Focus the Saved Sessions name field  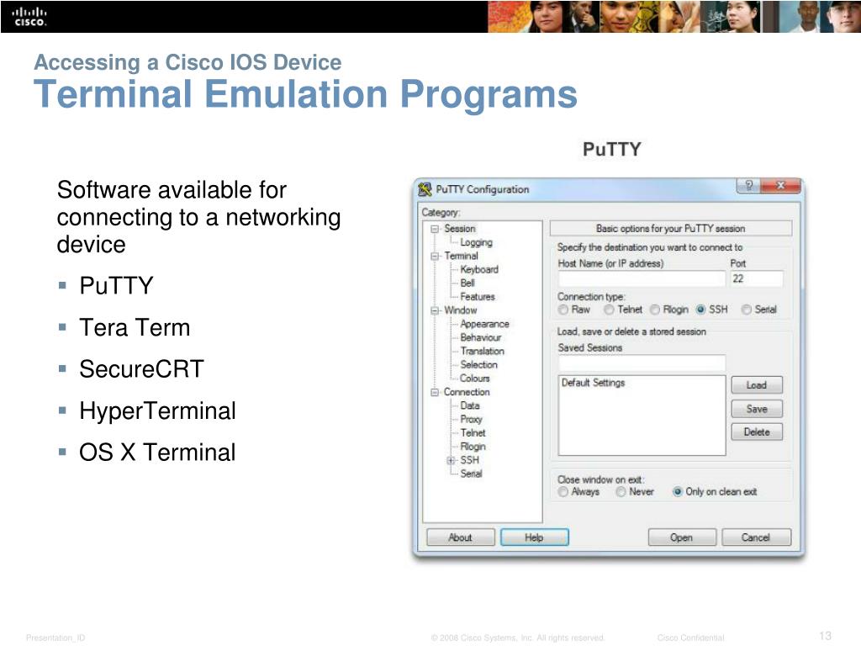tap(642, 363)
